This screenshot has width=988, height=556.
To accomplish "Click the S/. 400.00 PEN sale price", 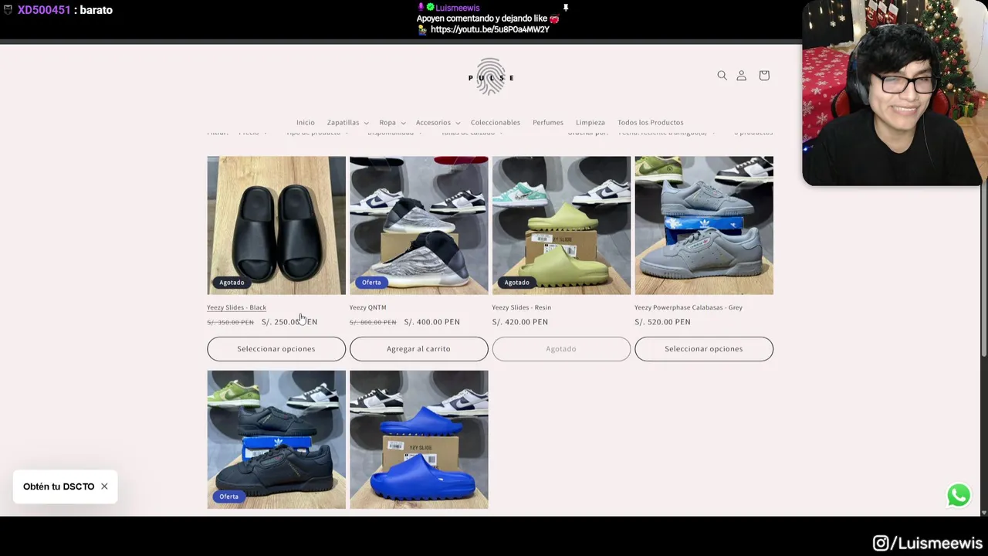I will pyautogui.click(x=432, y=322).
